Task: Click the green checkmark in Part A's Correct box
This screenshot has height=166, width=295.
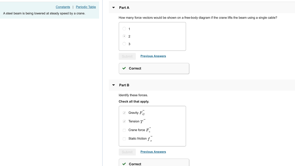Action: coord(124,68)
